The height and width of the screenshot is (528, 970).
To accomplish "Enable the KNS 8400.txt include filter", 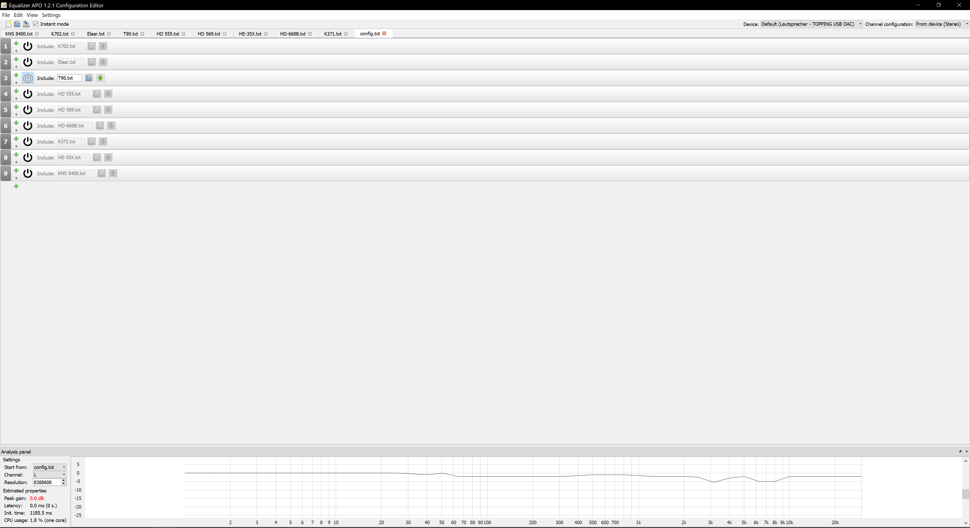I will (x=28, y=173).
